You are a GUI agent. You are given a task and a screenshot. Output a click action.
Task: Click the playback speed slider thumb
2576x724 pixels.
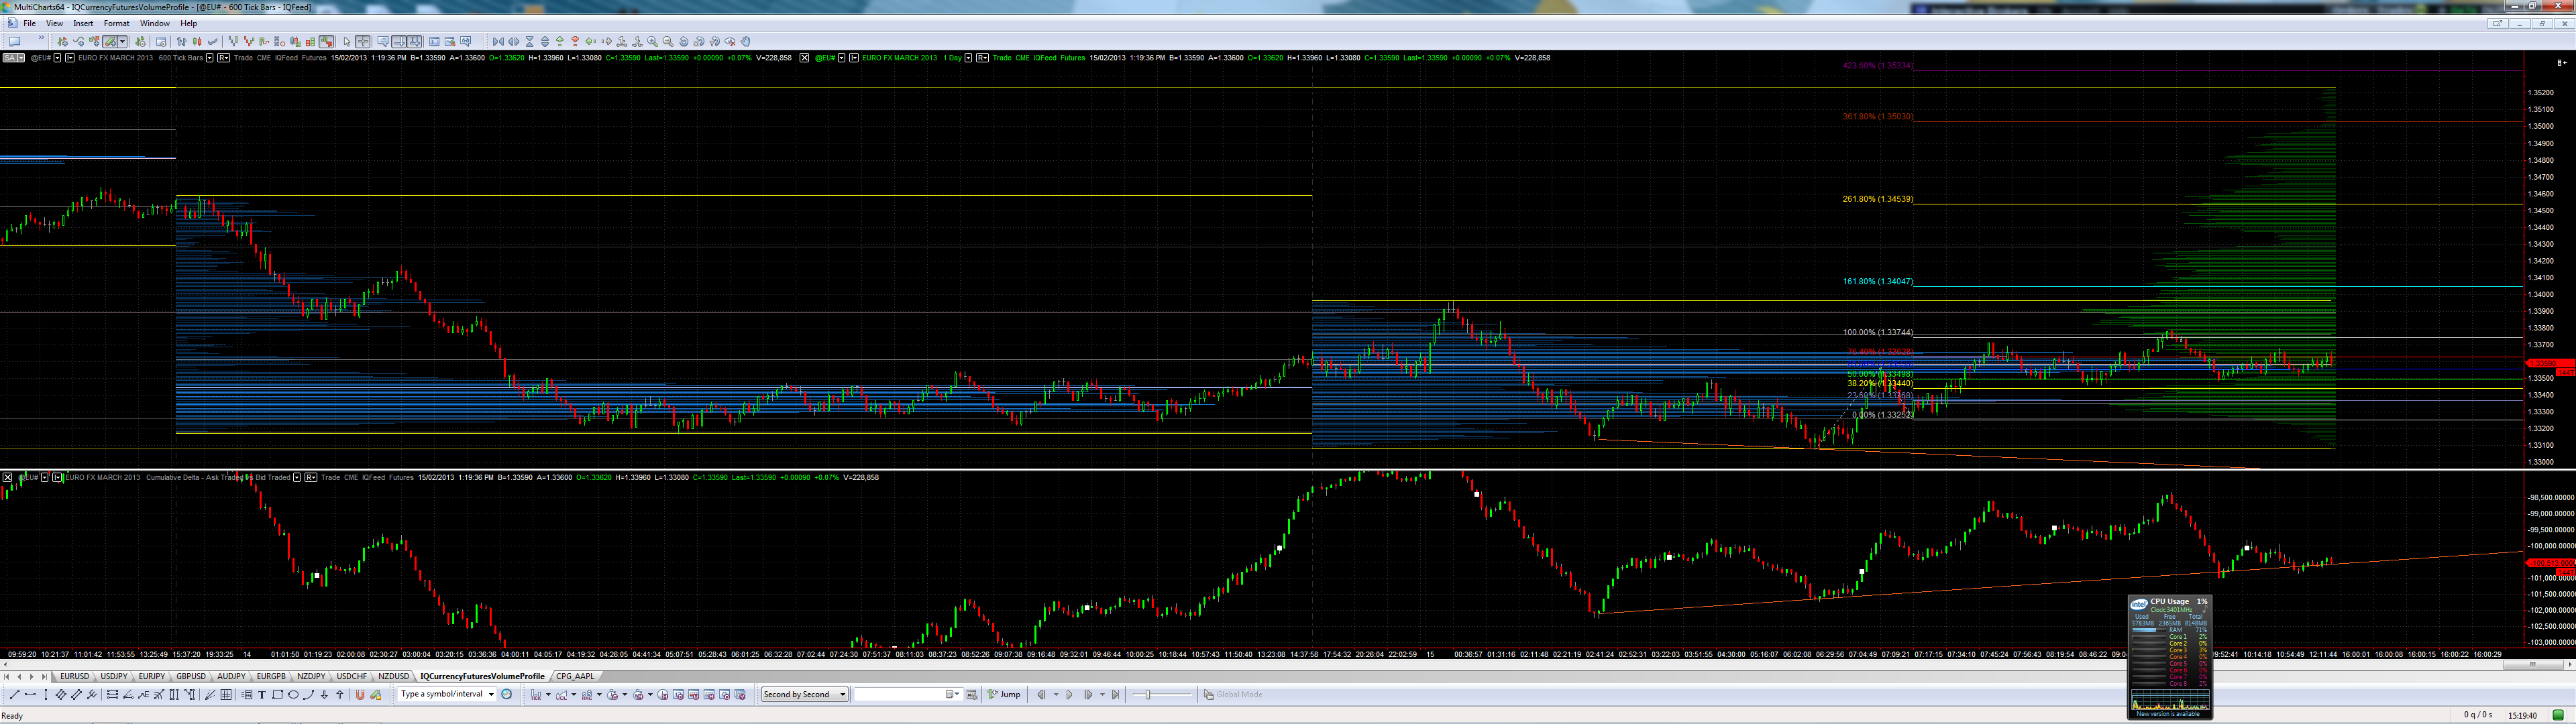[1148, 694]
